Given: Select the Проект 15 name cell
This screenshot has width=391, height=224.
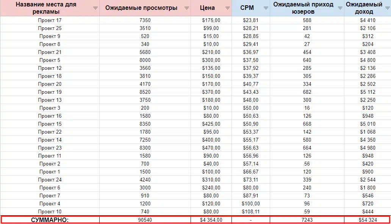Looking at the screenshot, I should (50, 124).
